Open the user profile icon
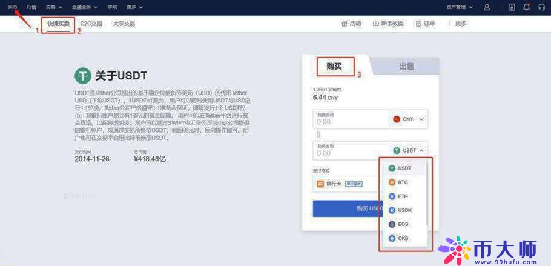 [x=487, y=7]
